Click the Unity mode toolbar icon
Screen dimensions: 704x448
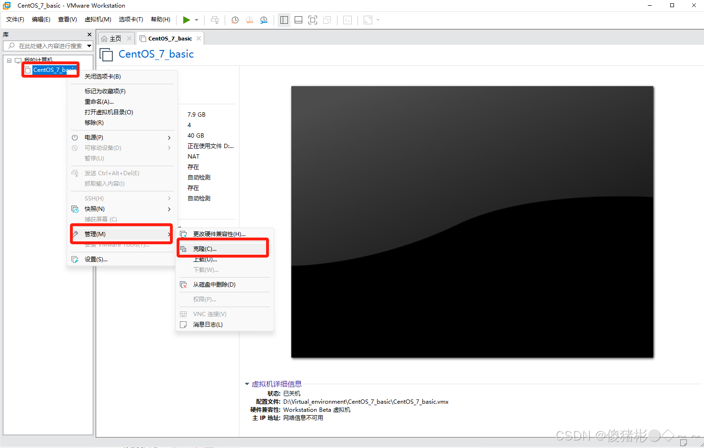[327, 20]
